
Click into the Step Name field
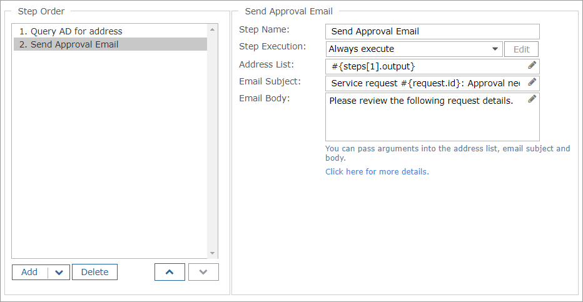pyautogui.click(x=432, y=31)
